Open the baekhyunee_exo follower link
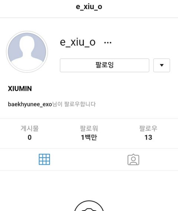This screenshot has height=211, width=178. tap(30, 104)
